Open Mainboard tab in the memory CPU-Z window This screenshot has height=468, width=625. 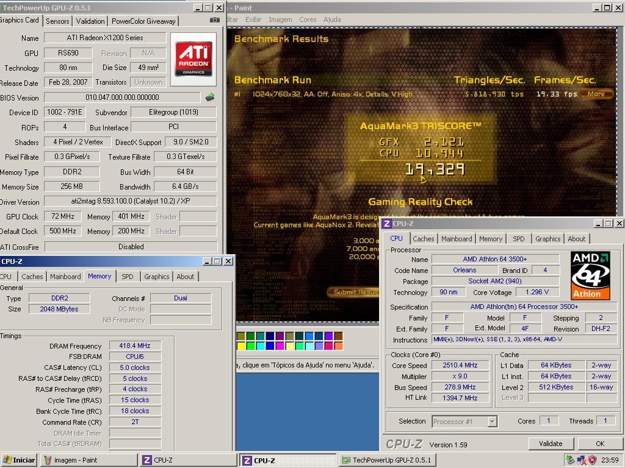point(65,277)
